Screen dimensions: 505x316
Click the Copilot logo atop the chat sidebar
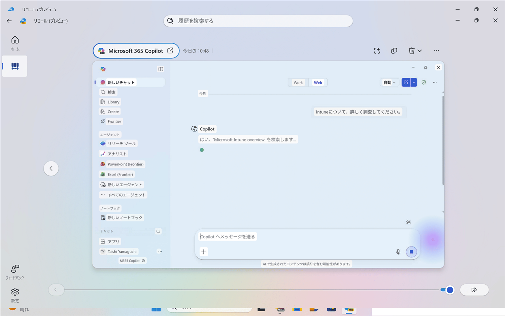103,69
